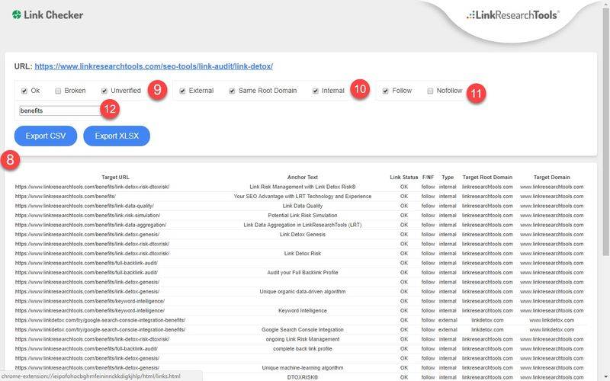The width and height of the screenshot is (610, 381).
Task: Click anchor text 'ongoing Link Risk Management'
Action: coord(303,339)
